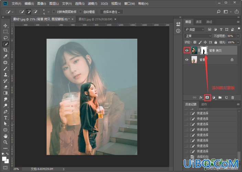Open the 文件(F) menu
Image resolution: width=242 pixels, height=172 pixels.
pos(16,3)
